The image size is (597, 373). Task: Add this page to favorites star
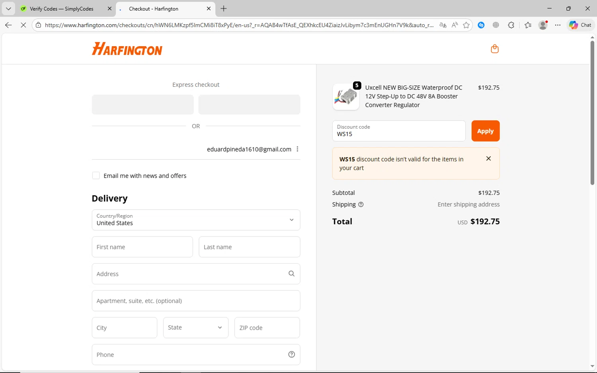click(466, 25)
